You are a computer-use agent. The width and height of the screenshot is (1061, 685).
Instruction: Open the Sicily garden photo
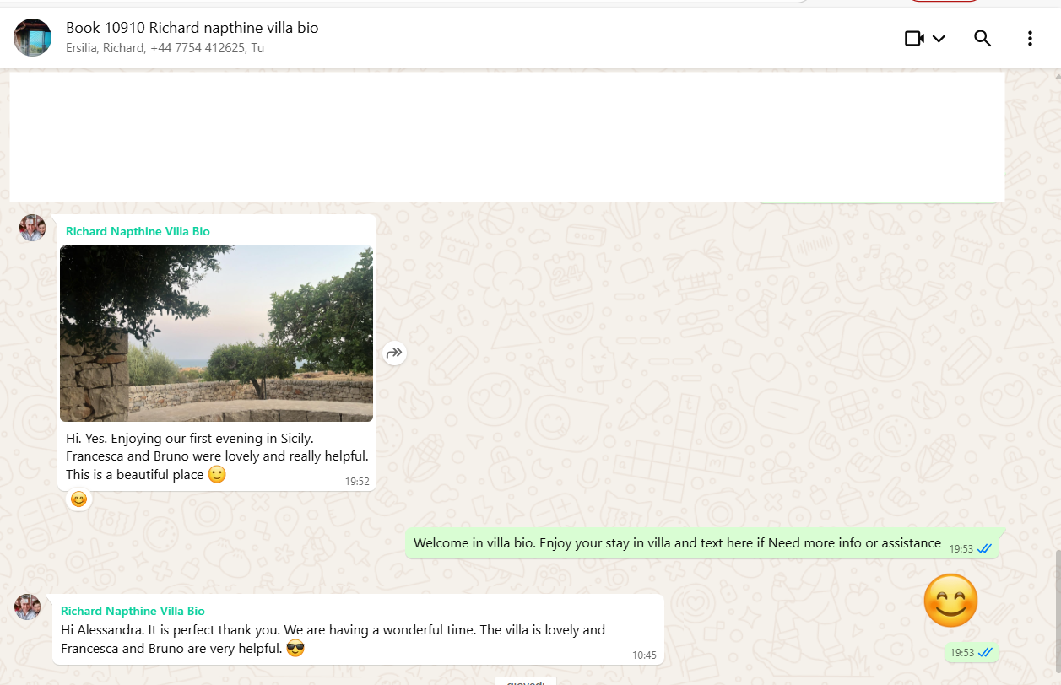tap(216, 333)
